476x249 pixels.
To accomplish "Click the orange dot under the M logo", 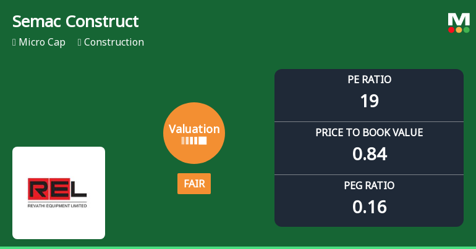I will (x=459, y=30).
